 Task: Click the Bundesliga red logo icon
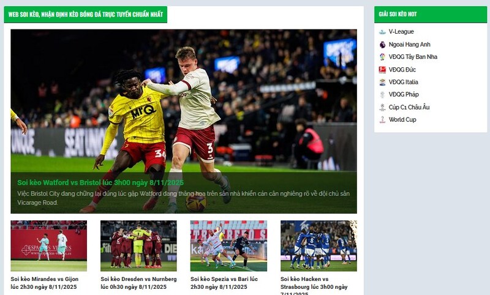(382, 70)
